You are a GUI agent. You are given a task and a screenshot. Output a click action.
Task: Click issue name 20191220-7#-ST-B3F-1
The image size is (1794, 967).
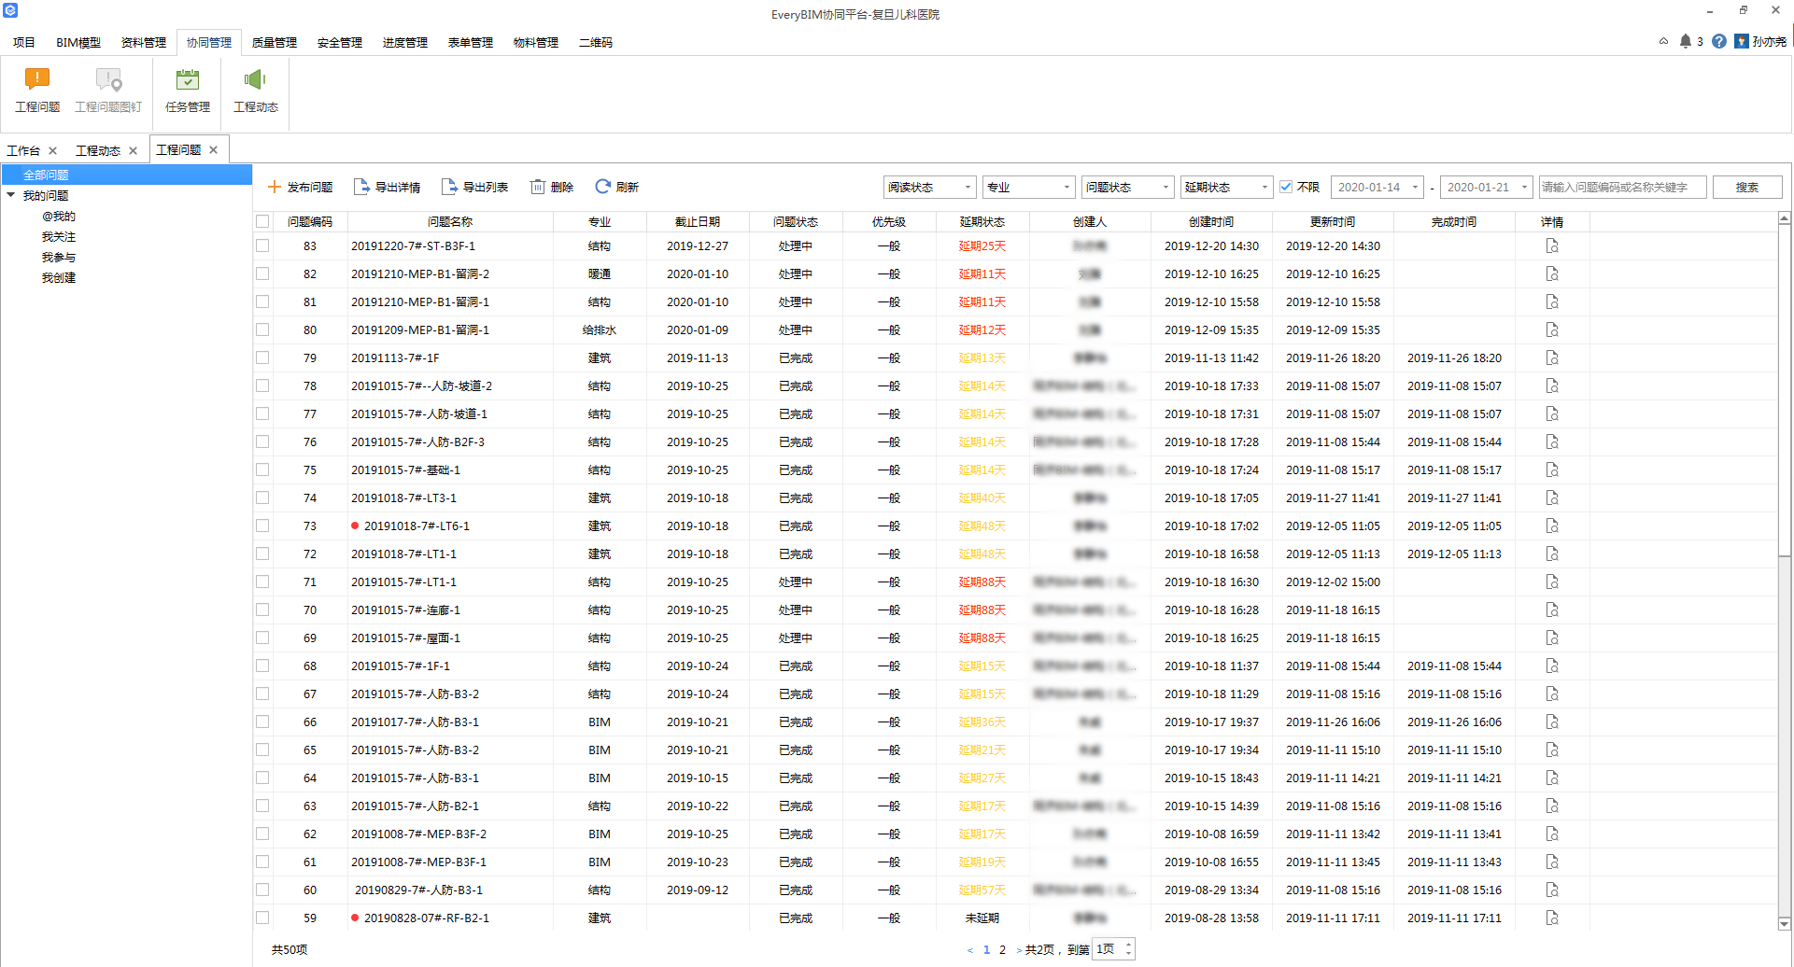pyautogui.click(x=413, y=245)
